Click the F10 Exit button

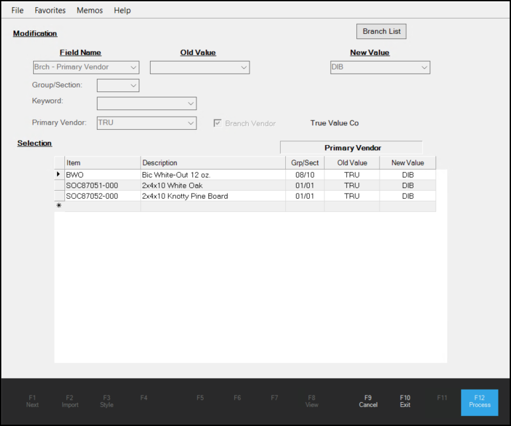[405, 401]
